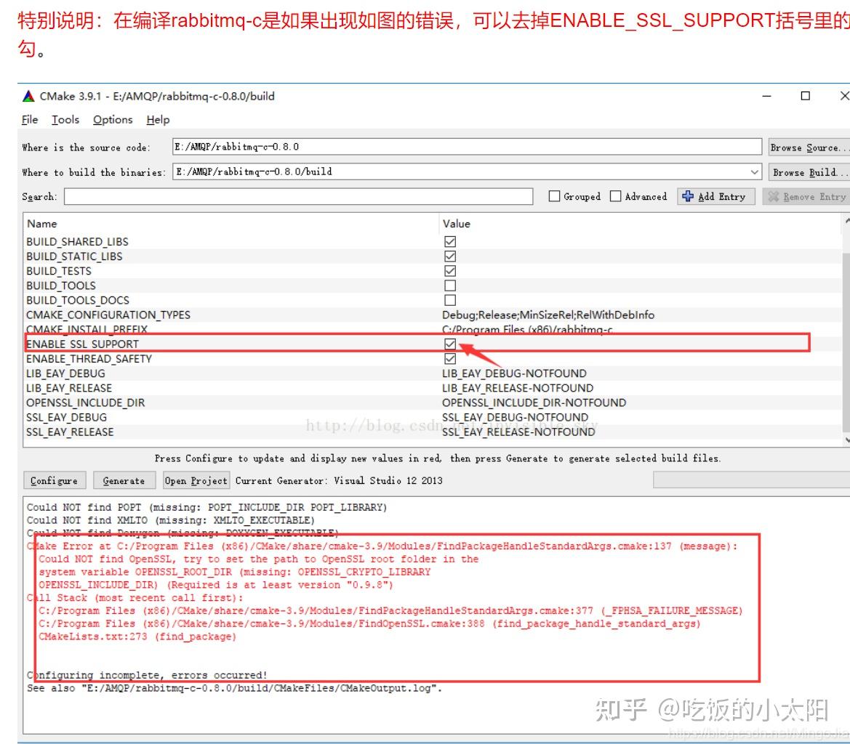Toggle the Grouped checkbox
This screenshot has width=850, height=744.
pyautogui.click(x=555, y=195)
